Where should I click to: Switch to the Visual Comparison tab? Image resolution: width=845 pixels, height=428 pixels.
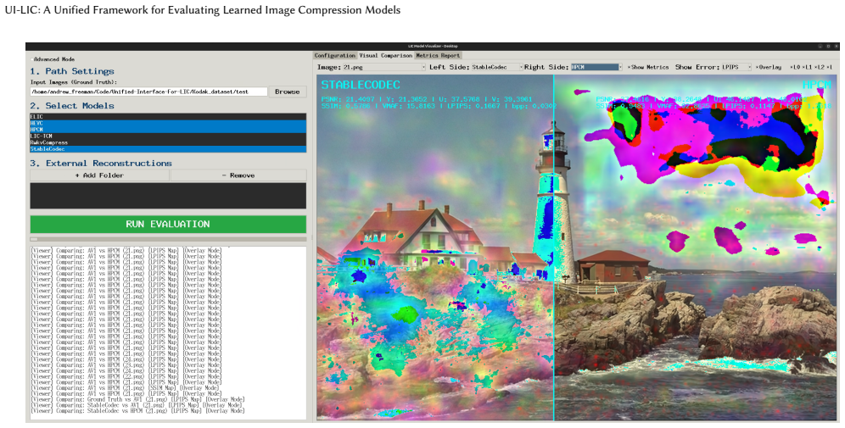[x=385, y=55]
